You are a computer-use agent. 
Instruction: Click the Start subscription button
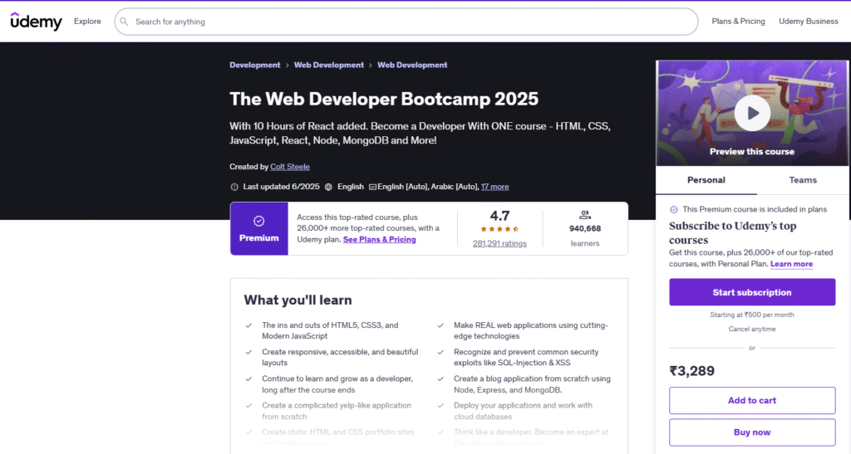(751, 292)
